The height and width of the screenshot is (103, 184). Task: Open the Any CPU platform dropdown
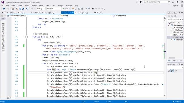[54, 9]
